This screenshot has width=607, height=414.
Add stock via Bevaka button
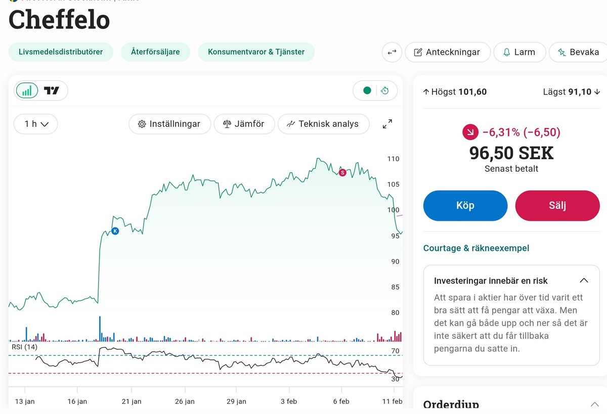pyautogui.click(x=578, y=52)
